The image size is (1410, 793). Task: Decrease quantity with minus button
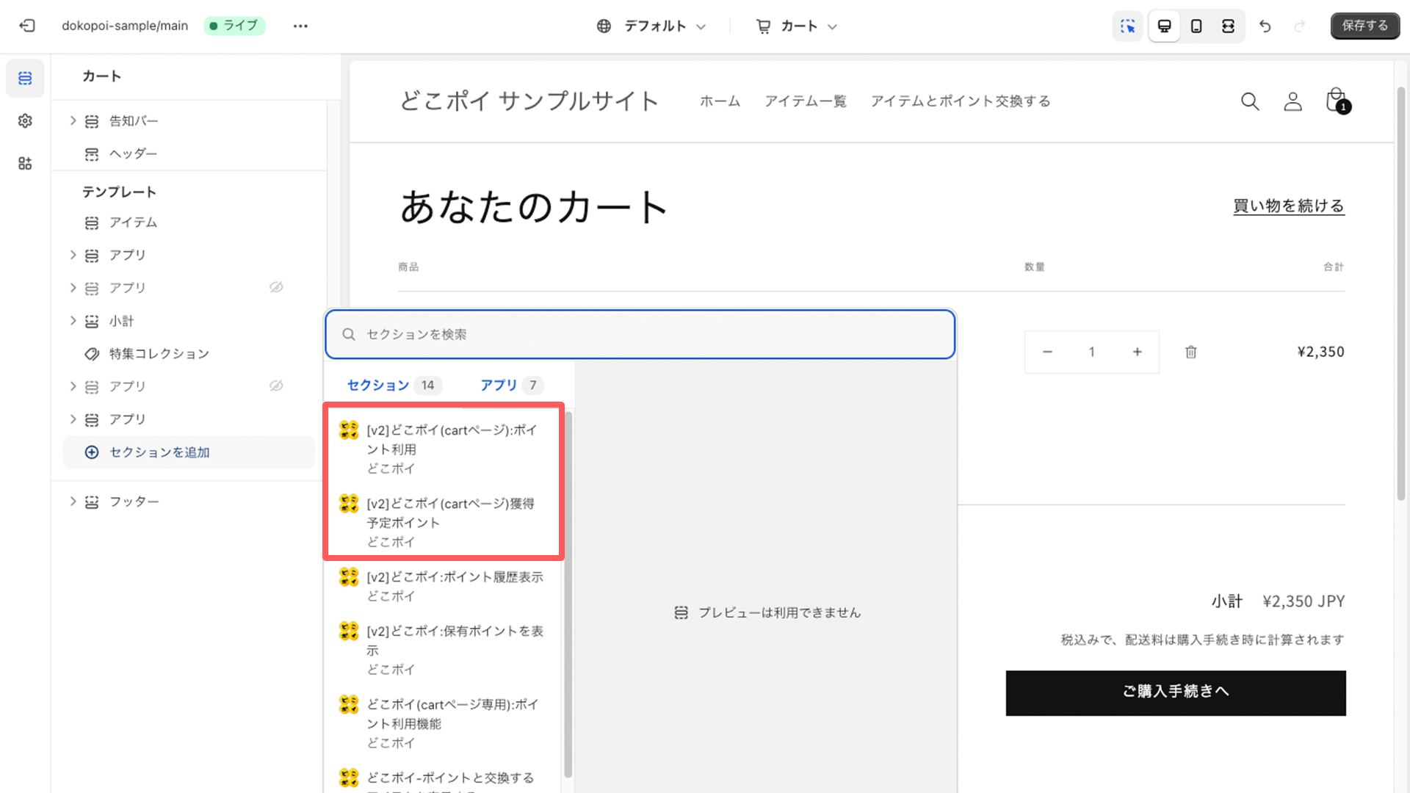(1047, 352)
